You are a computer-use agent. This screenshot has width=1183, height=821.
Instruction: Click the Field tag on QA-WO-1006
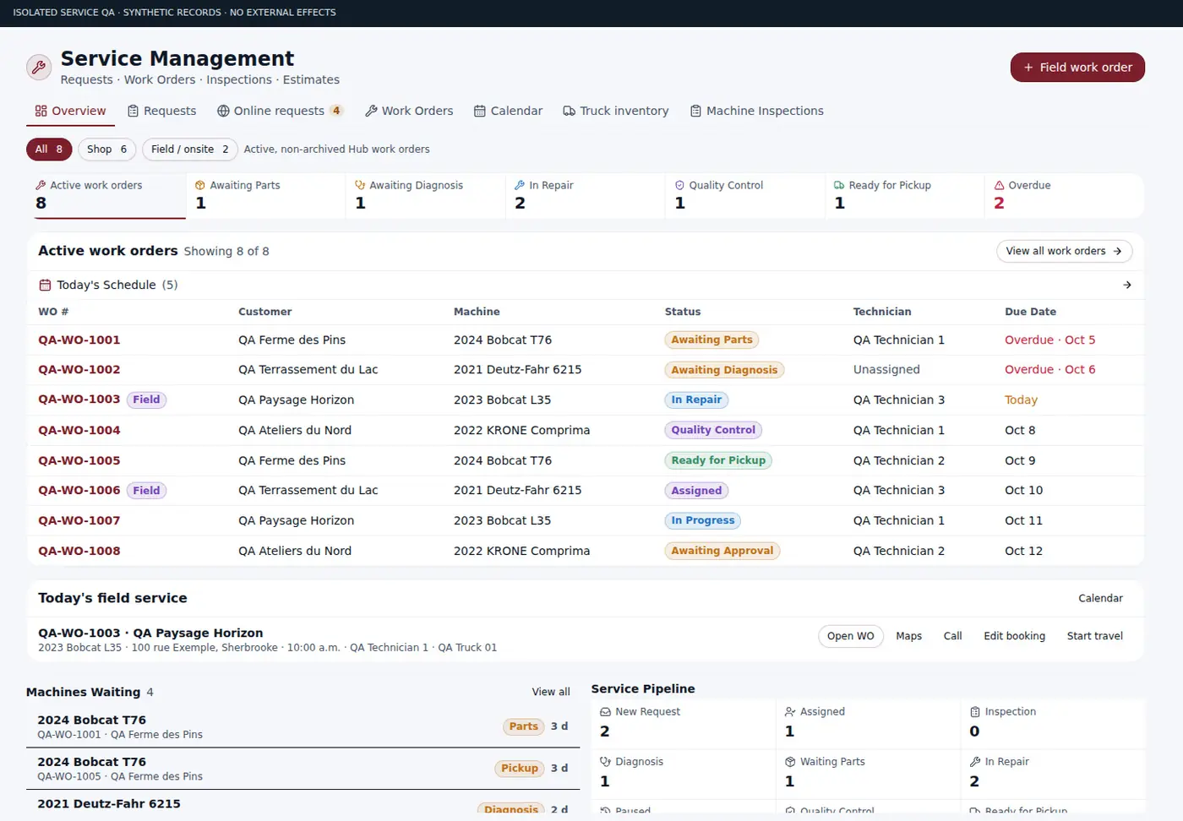click(146, 491)
